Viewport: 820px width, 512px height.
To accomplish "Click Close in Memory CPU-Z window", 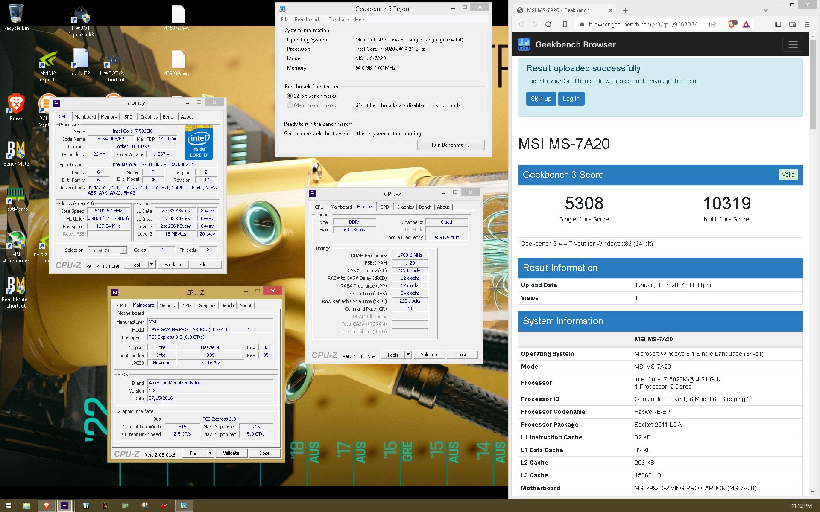I will click(462, 355).
